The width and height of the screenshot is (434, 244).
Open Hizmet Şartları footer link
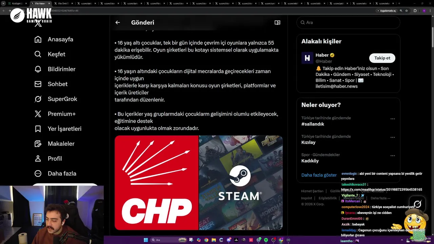(312, 191)
